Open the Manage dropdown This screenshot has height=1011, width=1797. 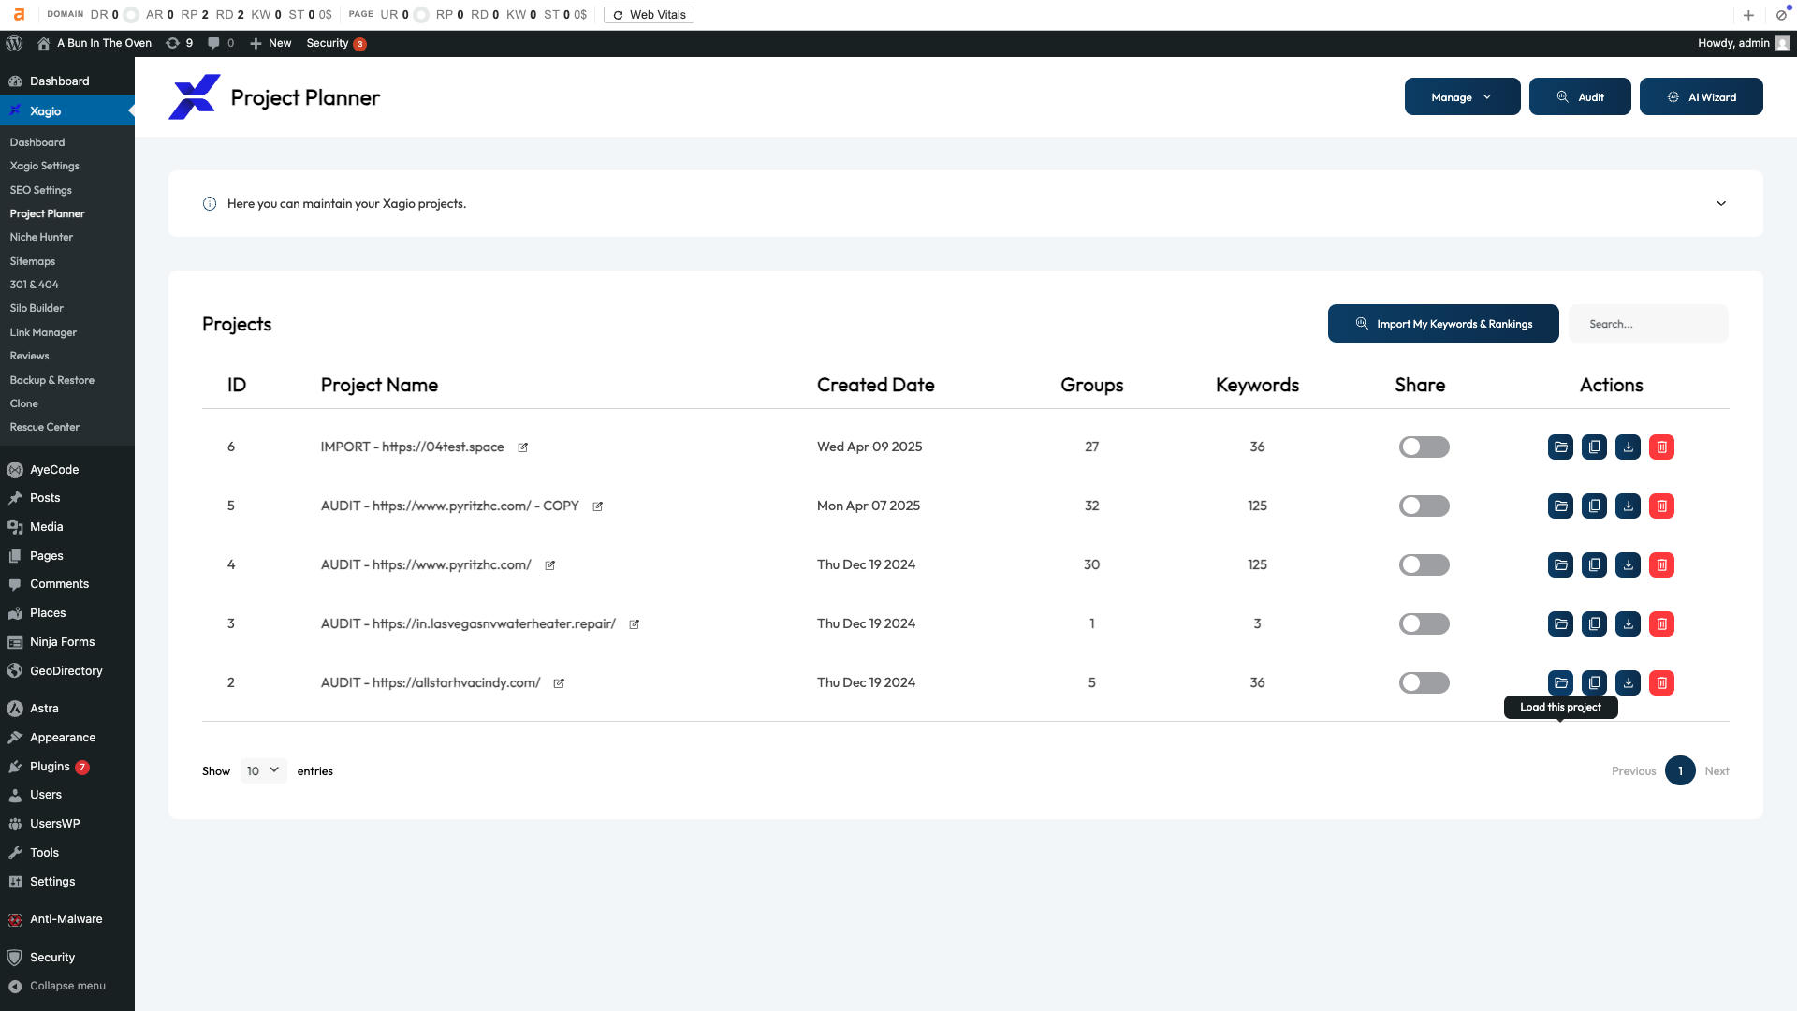coord(1462,96)
